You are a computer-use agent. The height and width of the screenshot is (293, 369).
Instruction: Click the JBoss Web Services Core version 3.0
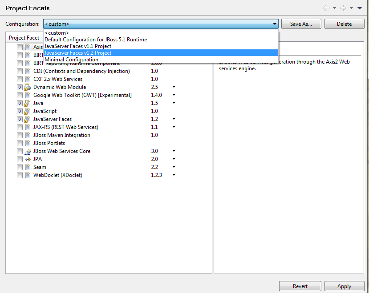coord(154,151)
